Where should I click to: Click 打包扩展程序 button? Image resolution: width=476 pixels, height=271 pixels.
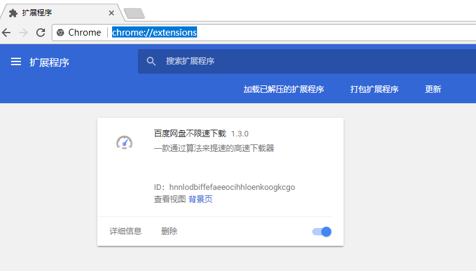pyautogui.click(x=374, y=89)
